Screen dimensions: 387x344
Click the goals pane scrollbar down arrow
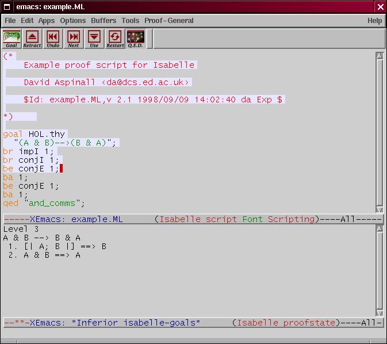tap(380, 313)
